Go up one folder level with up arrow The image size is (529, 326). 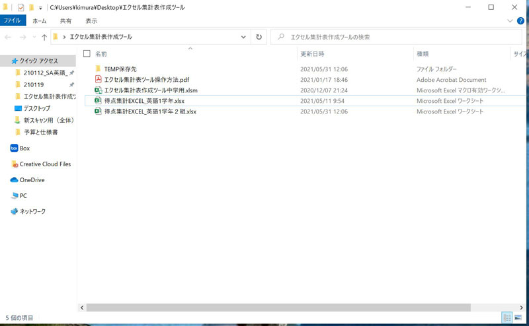[44, 37]
